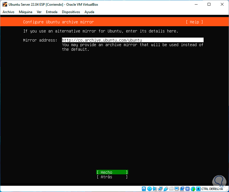Minimize the VirtualBox window

point(196,4)
